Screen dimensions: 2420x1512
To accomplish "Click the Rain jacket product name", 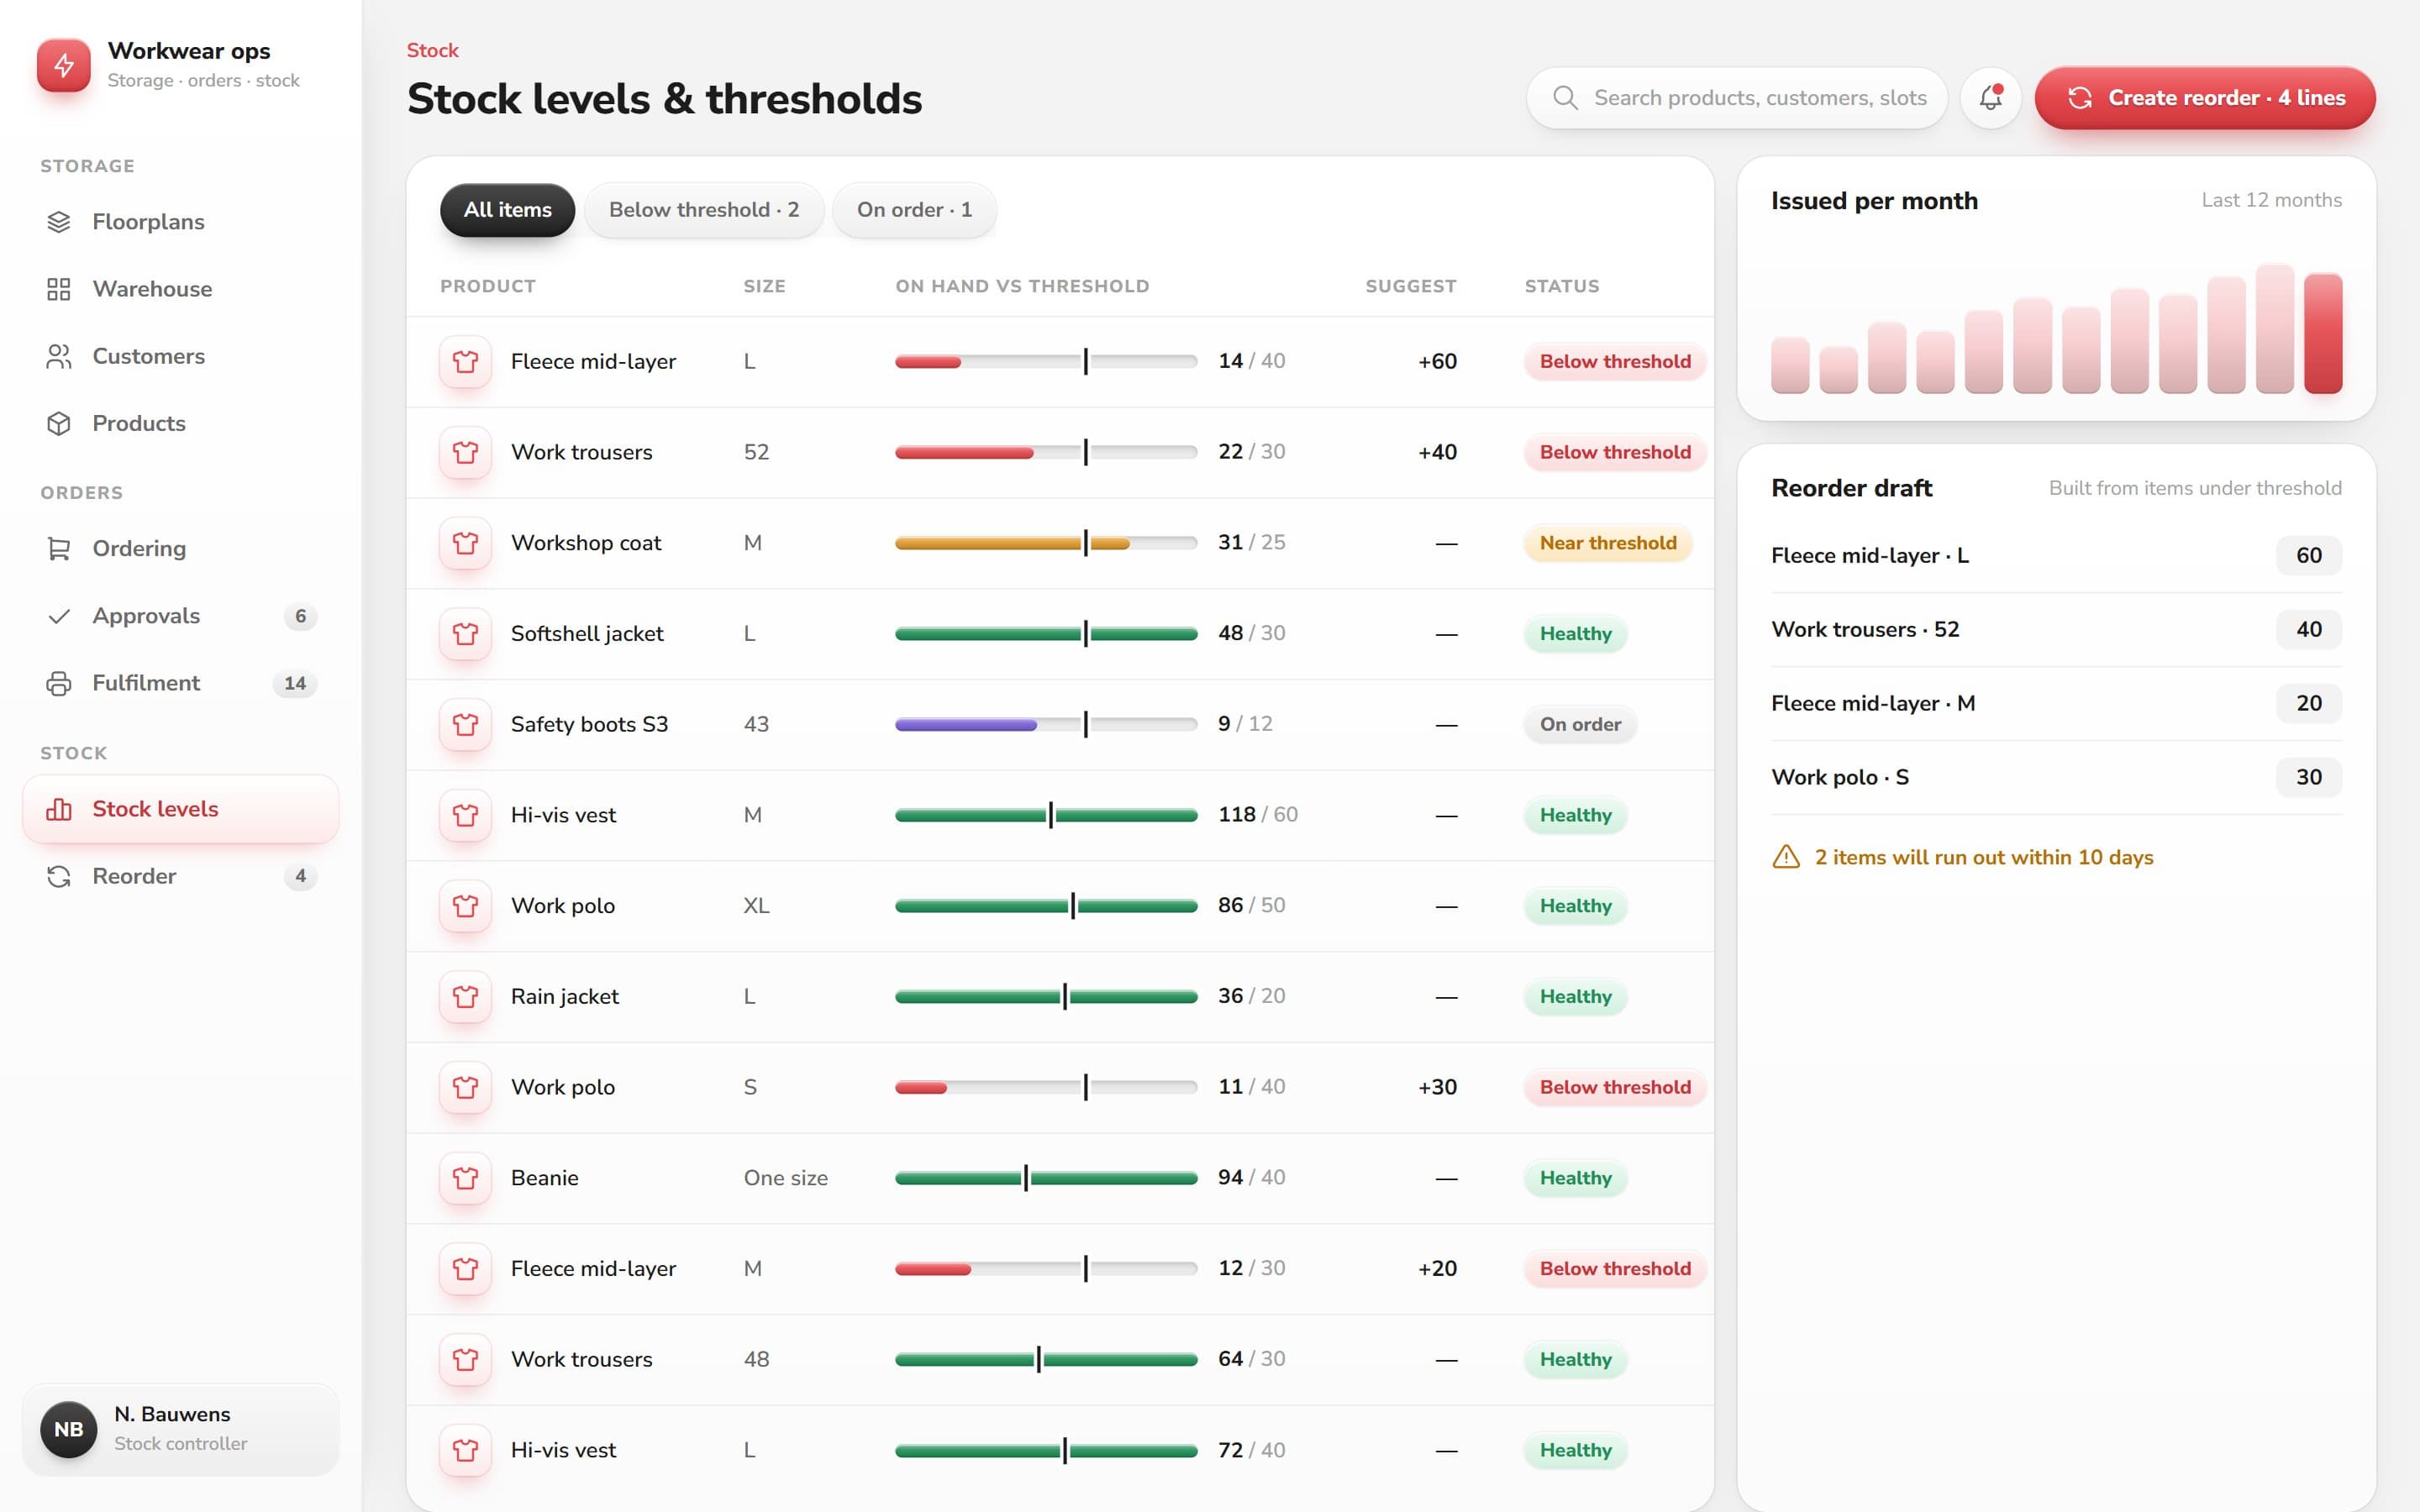I will pyautogui.click(x=565, y=996).
